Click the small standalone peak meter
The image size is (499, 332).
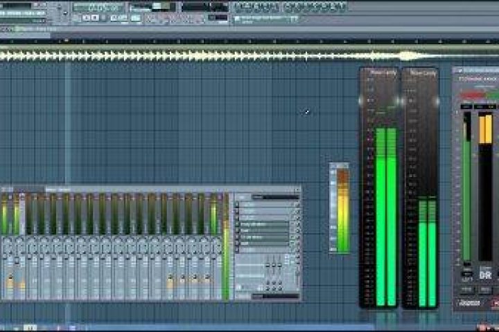point(339,207)
